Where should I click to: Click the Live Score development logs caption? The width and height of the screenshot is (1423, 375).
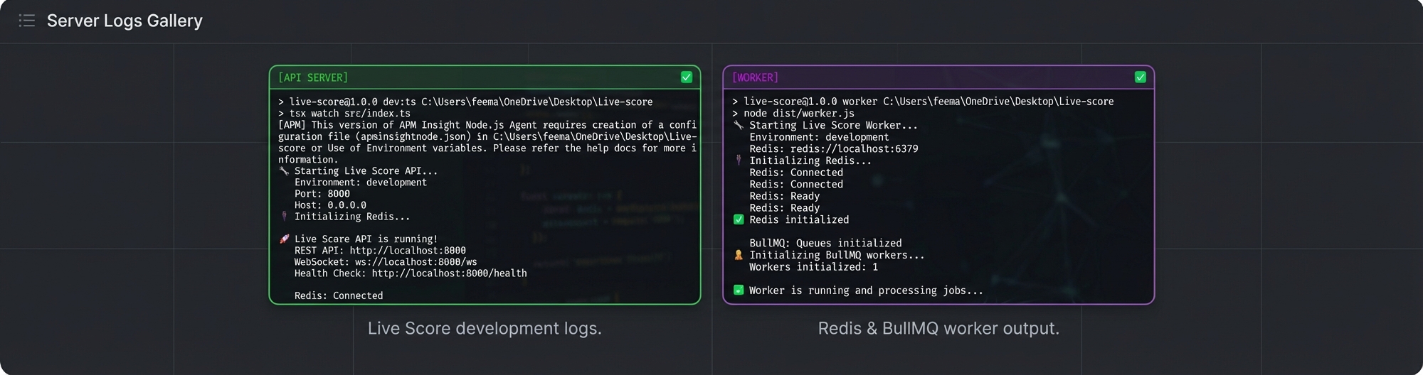coord(485,328)
